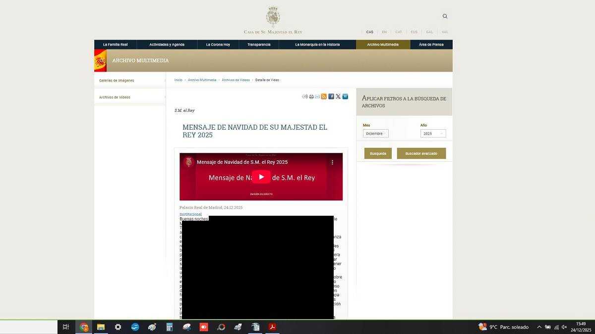Click the search magnifier icon in header
This screenshot has height=334, width=595.
pyautogui.click(x=445, y=16)
